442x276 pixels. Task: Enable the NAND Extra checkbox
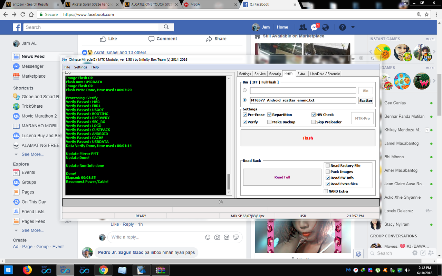click(326, 191)
